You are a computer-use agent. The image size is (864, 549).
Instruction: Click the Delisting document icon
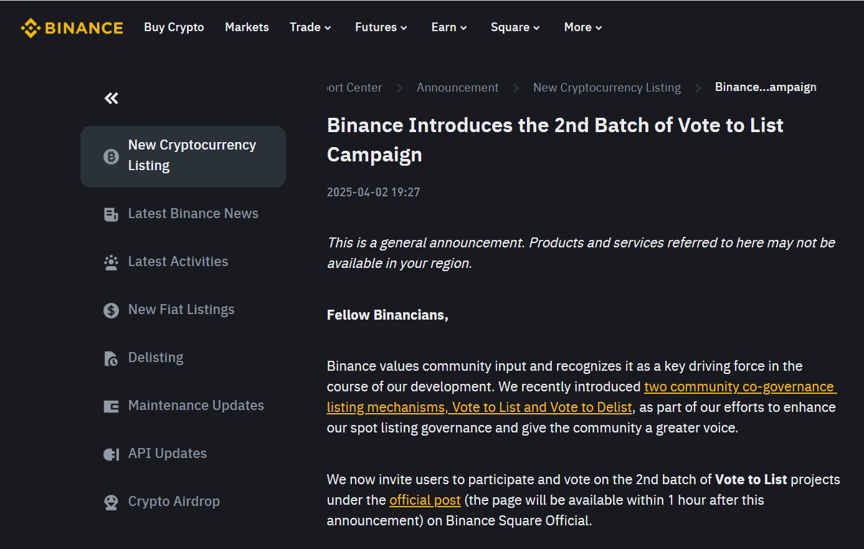click(x=111, y=358)
